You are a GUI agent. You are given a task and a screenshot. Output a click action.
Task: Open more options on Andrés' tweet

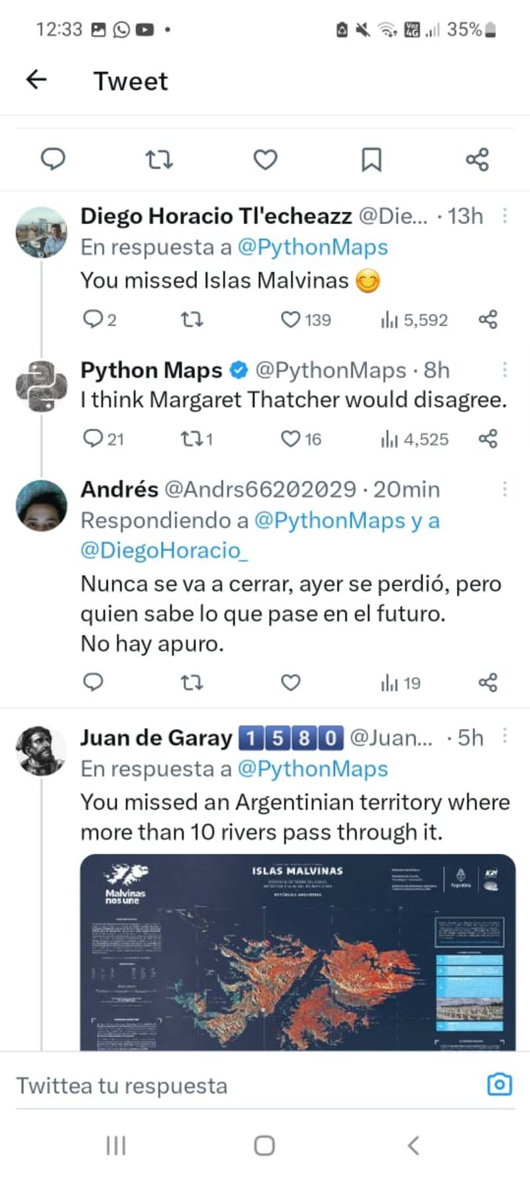click(505, 489)
